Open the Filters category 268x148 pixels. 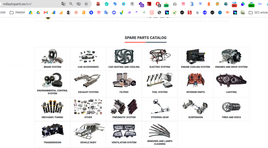tap(124, 84)
